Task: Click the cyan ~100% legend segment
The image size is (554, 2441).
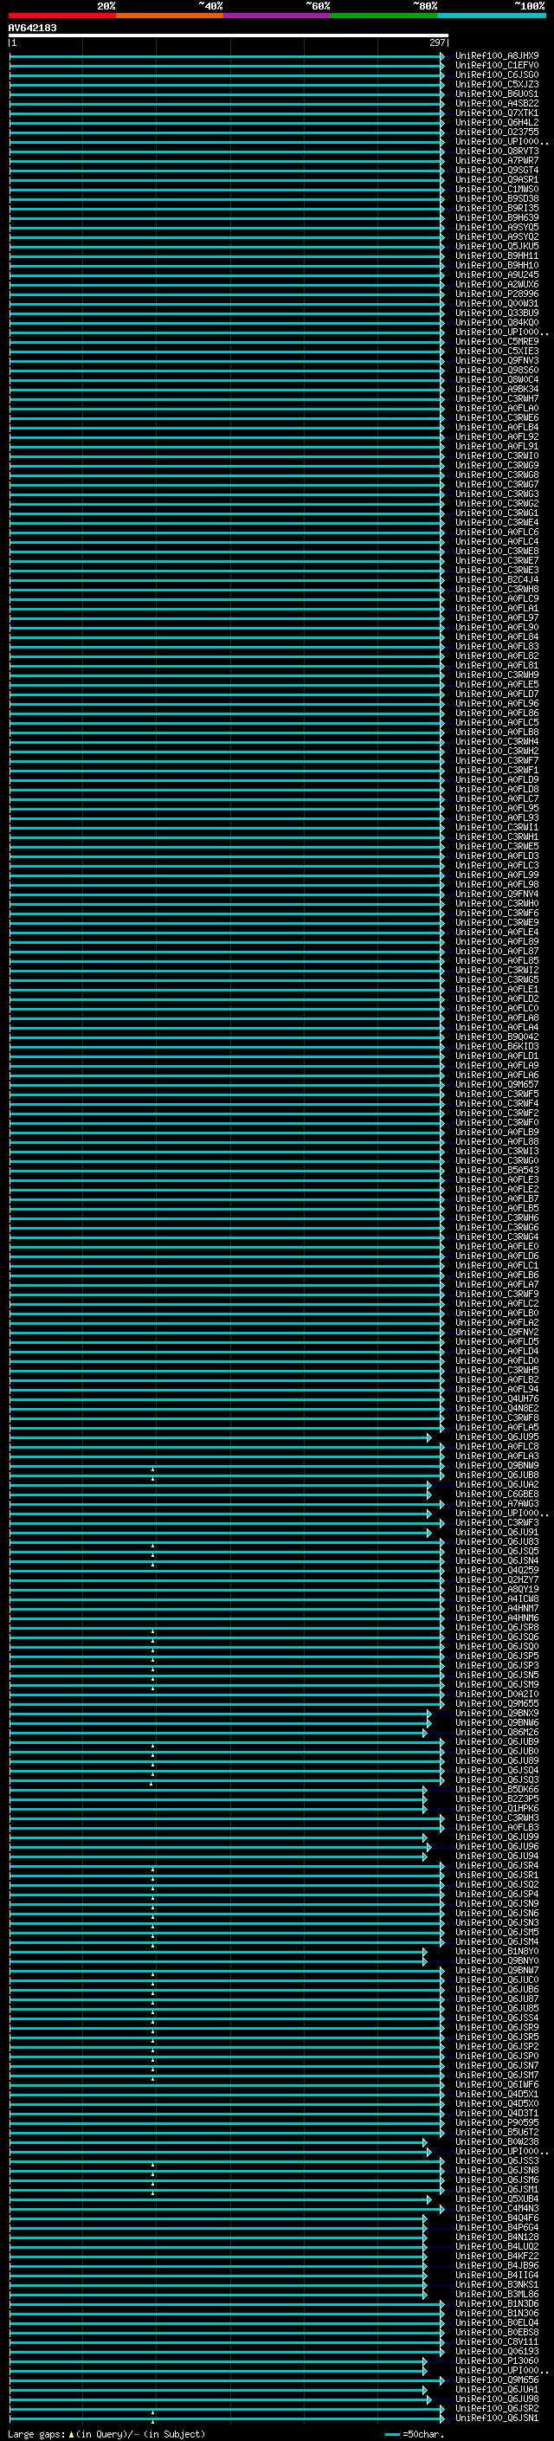Action: pos(492,16)
